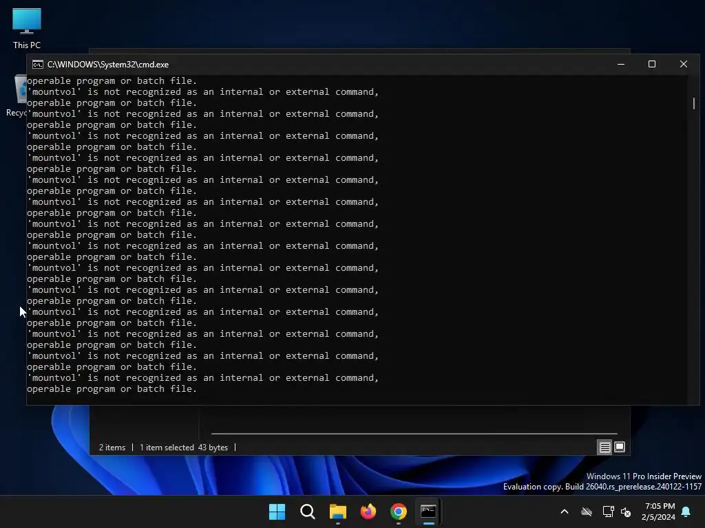
Task: Open File Explorer from the taskbar
Action: click(337, 511)
